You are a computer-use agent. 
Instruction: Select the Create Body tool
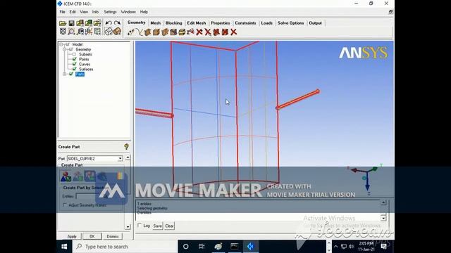(x=156, y=32)
